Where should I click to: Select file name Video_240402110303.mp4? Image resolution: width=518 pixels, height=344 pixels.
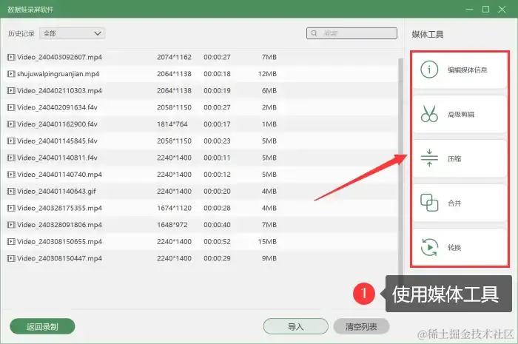[59, 90]
